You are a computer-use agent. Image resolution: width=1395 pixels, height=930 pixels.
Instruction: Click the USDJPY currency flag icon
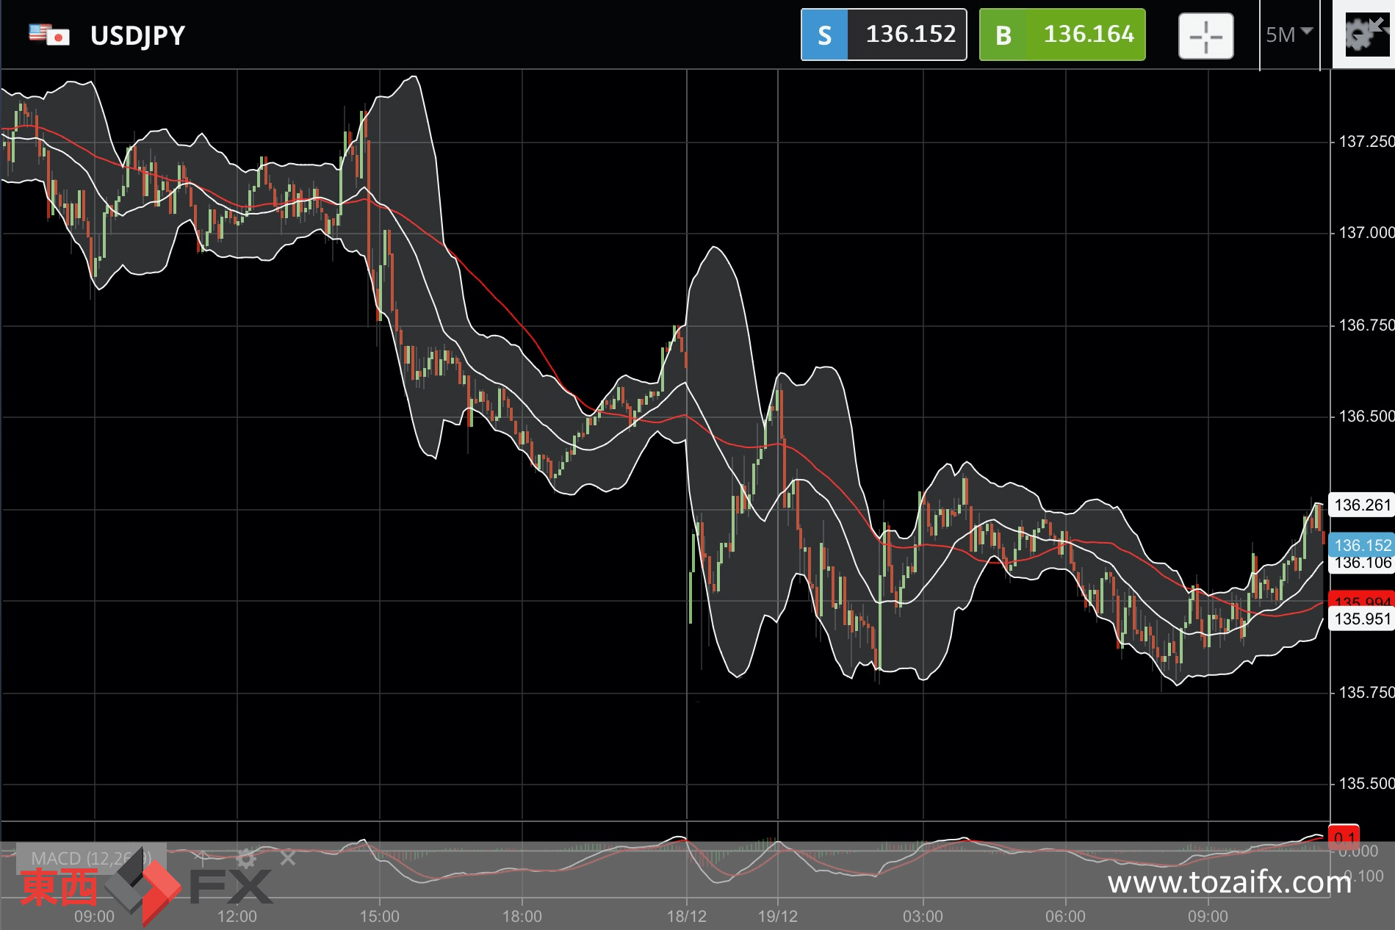(x=49, y=35)
